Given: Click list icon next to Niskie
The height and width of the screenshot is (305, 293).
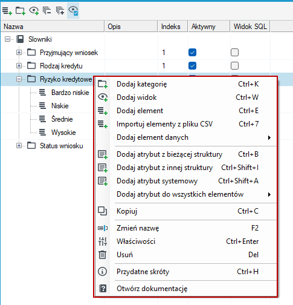Looking at the screenshot, I should [x=42, y=106].
